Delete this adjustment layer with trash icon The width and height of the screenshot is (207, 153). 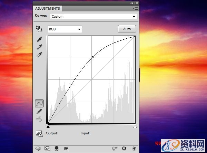(x=134, y=148)
